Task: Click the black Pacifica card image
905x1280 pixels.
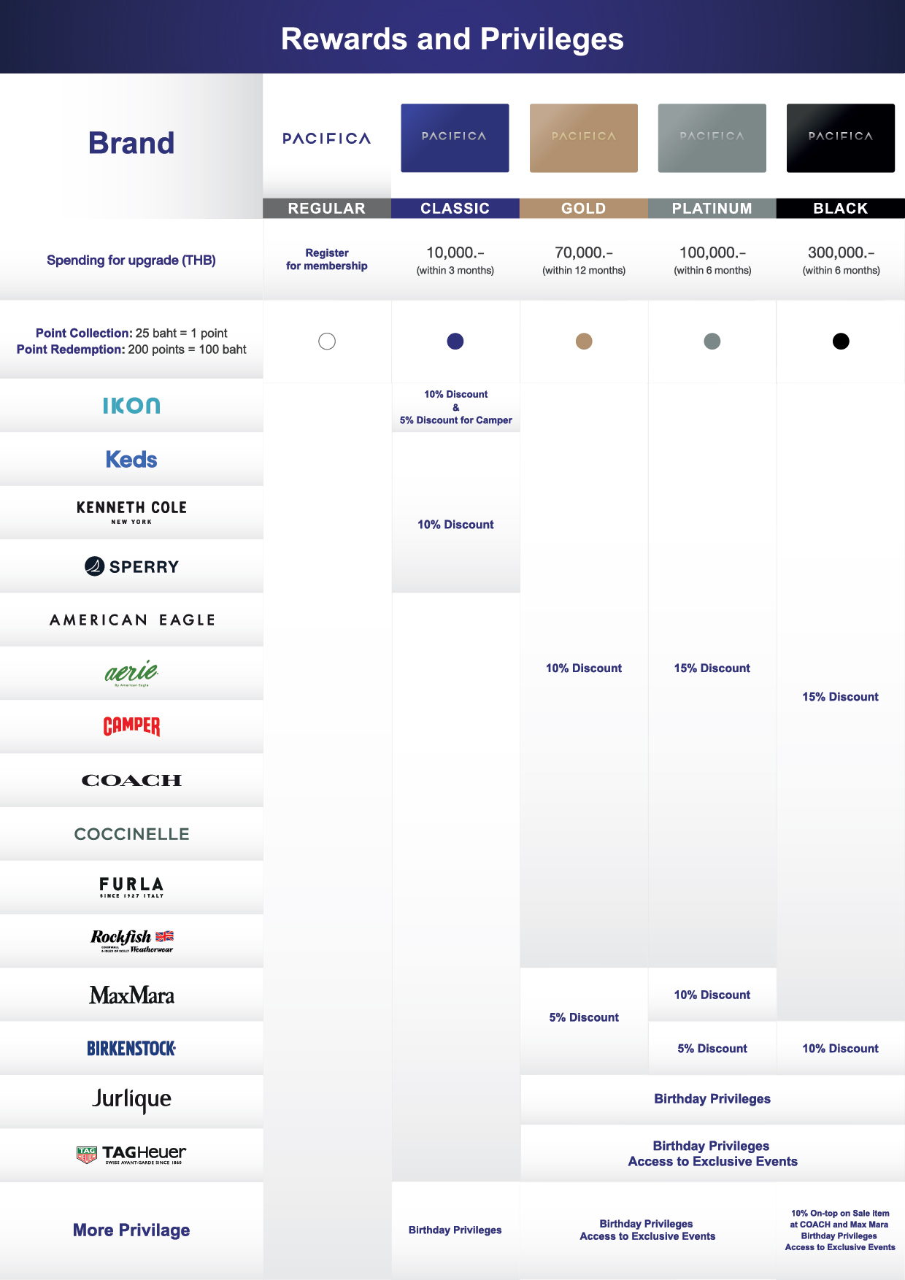Action: 841,138
